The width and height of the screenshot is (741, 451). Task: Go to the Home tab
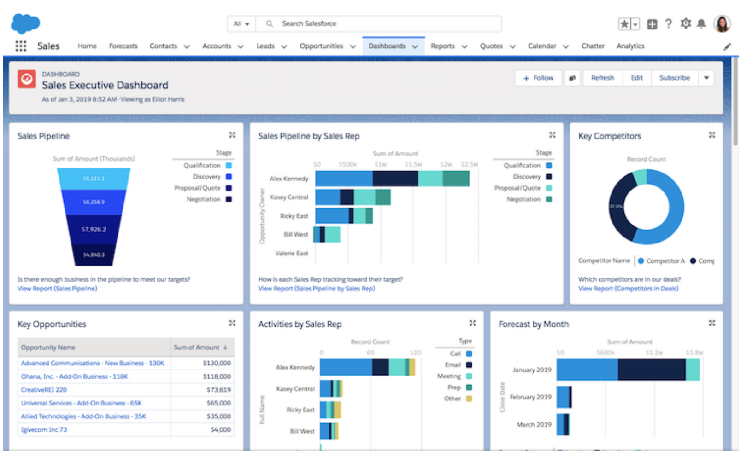tap(87, 46)
